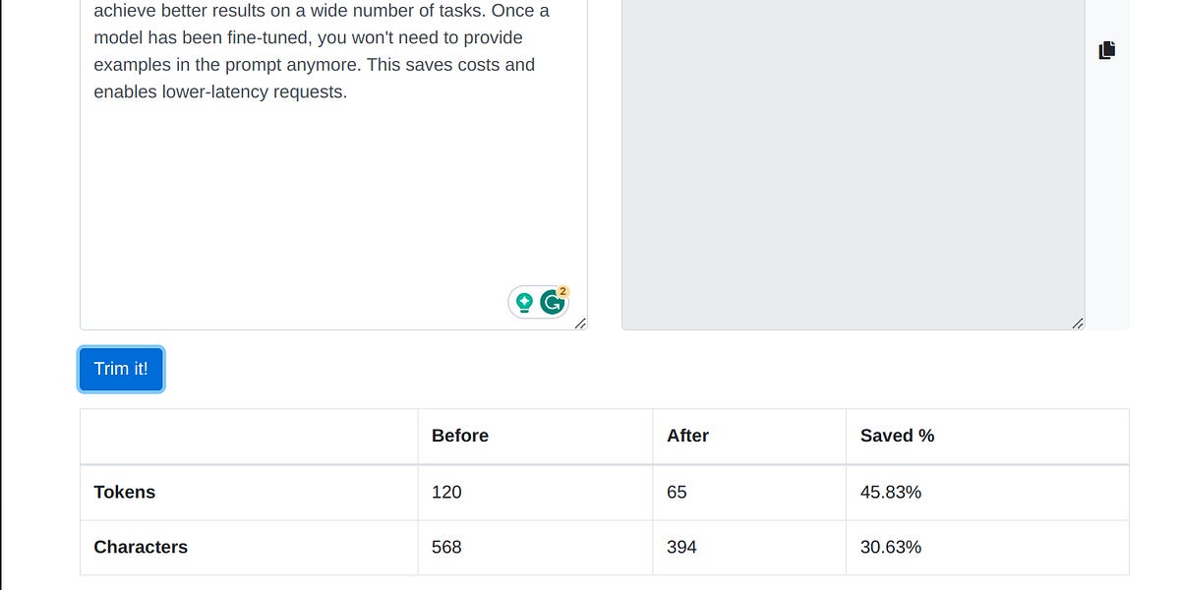Click the Tokens row label
The image size is (1180, 590).
pyautogui.click(x=124, y=492)
